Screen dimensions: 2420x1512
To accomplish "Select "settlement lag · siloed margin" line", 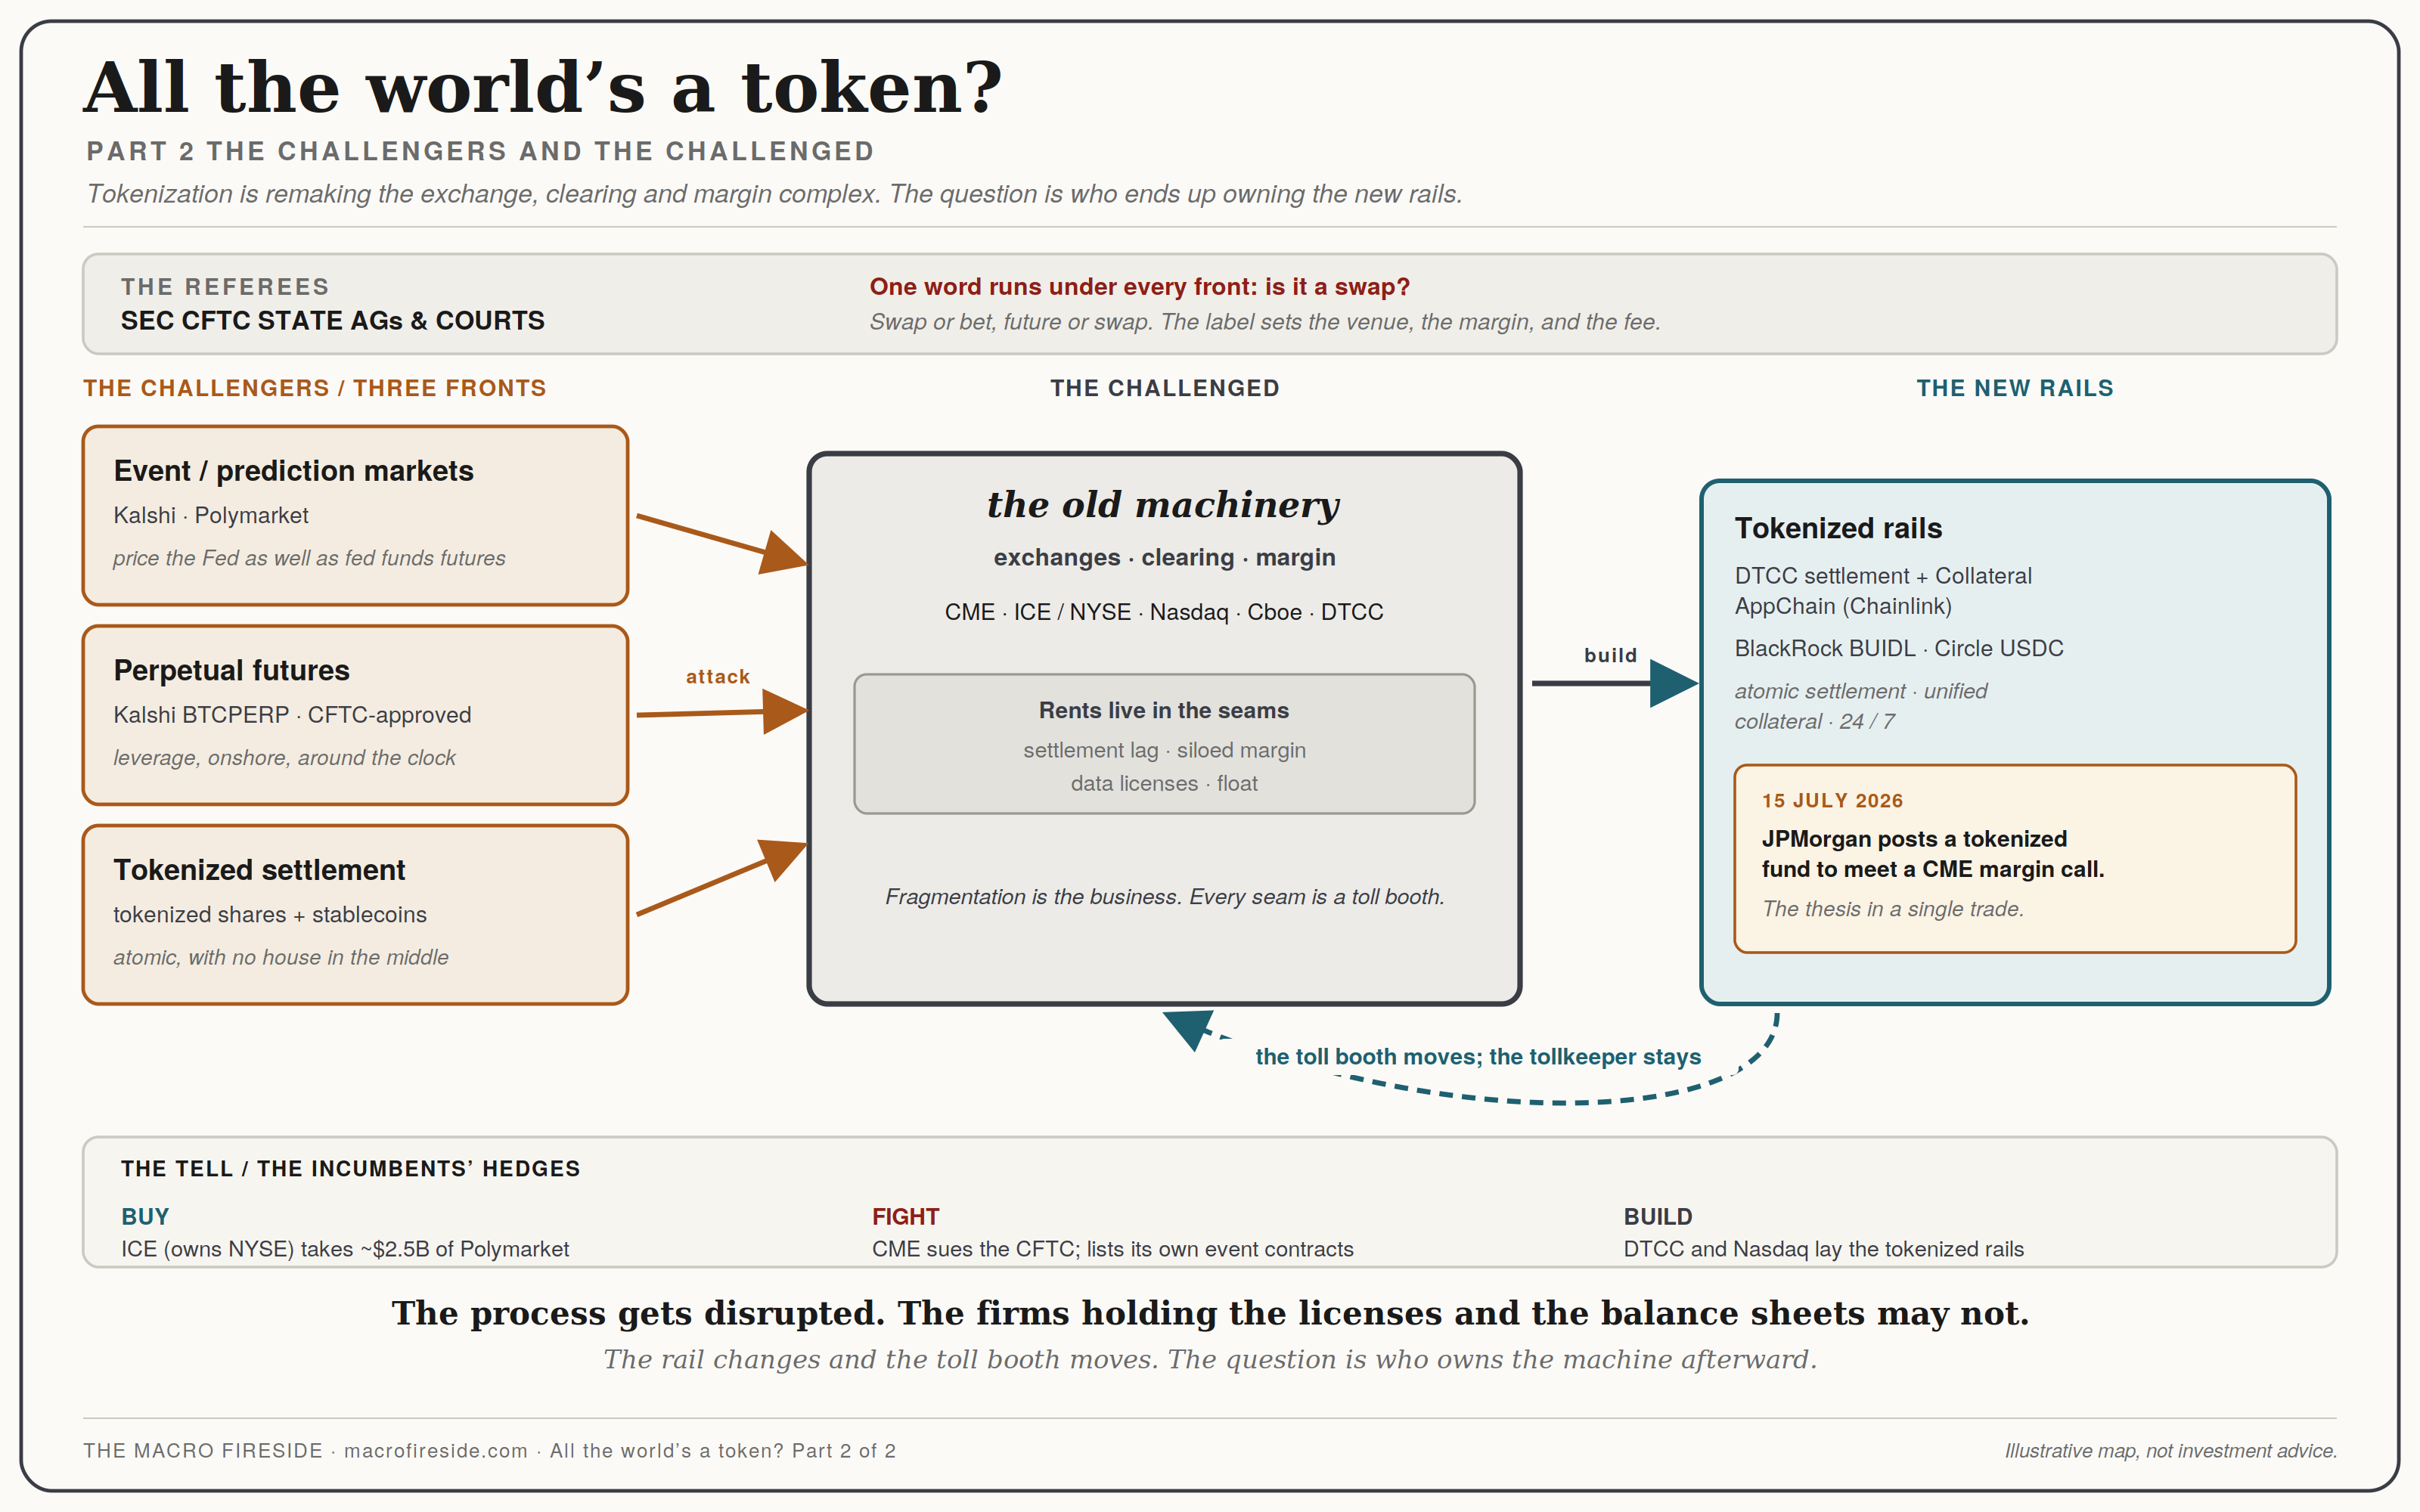I will (1164, 750).
